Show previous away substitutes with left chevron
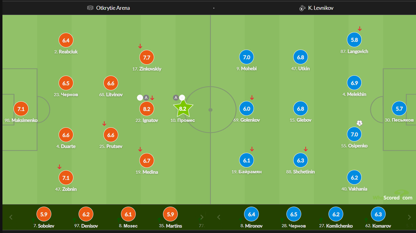Screen dimensions: 416x233 (218, 217)
